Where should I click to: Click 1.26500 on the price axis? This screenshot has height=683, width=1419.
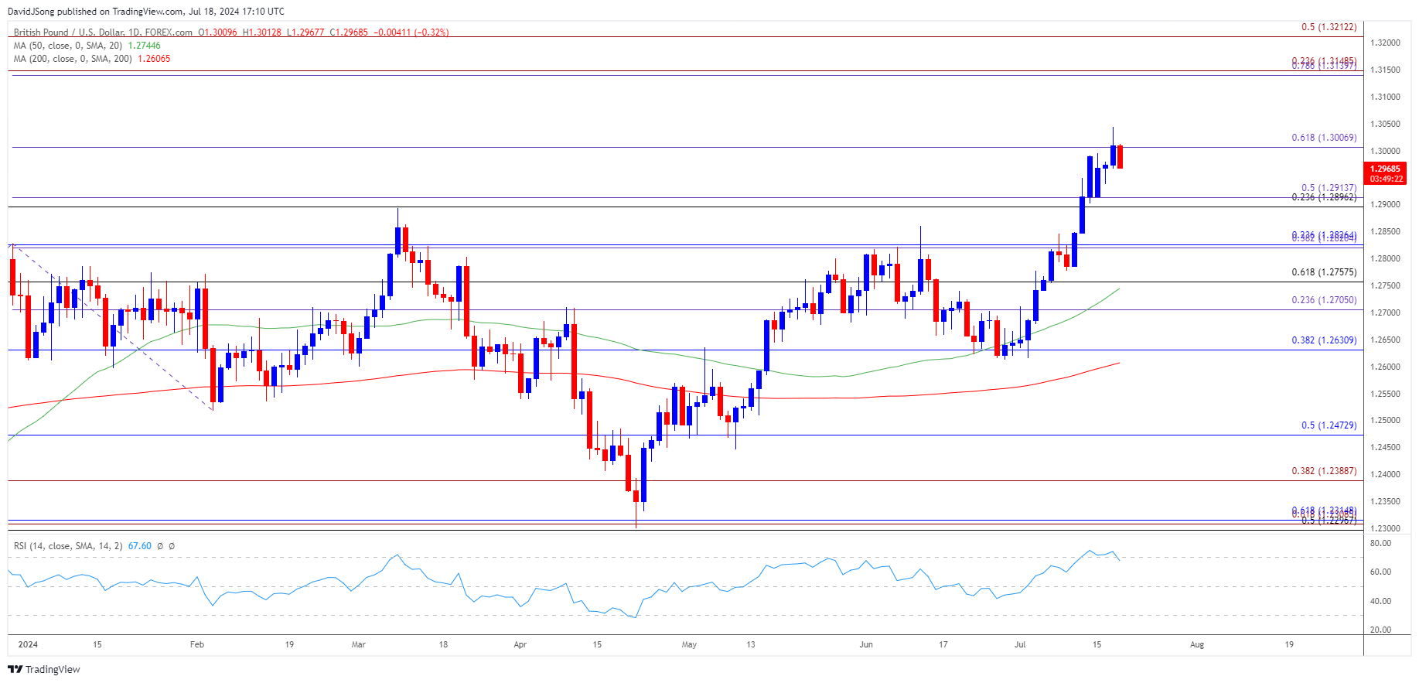point(1385,340)
